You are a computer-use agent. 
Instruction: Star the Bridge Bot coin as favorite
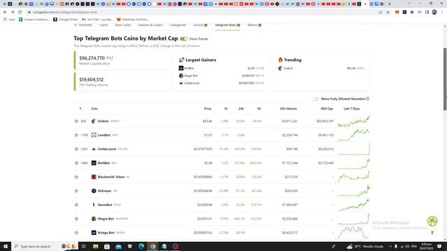click(76, 232)
